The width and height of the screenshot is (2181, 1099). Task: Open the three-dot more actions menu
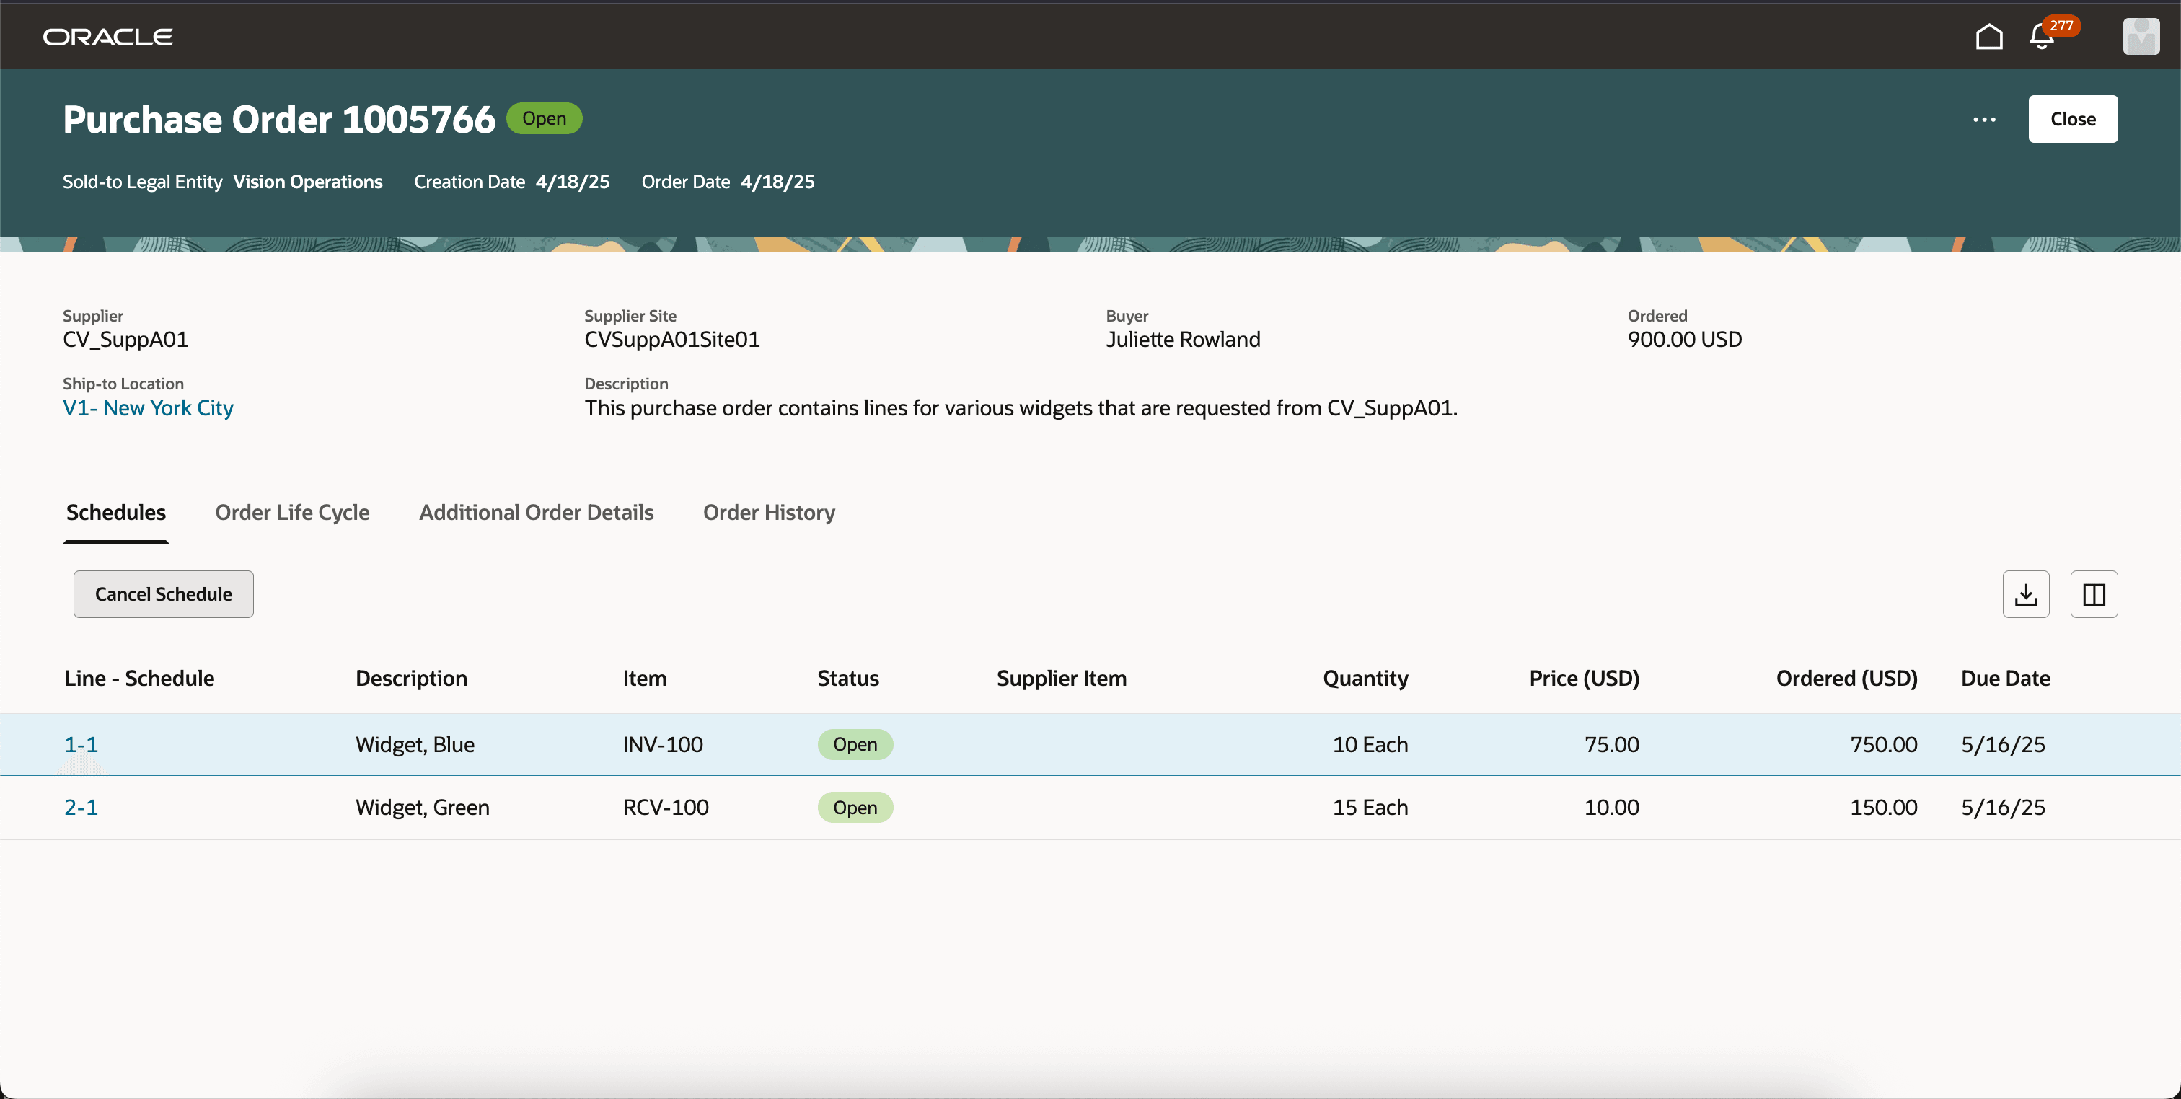point(1983,120)
